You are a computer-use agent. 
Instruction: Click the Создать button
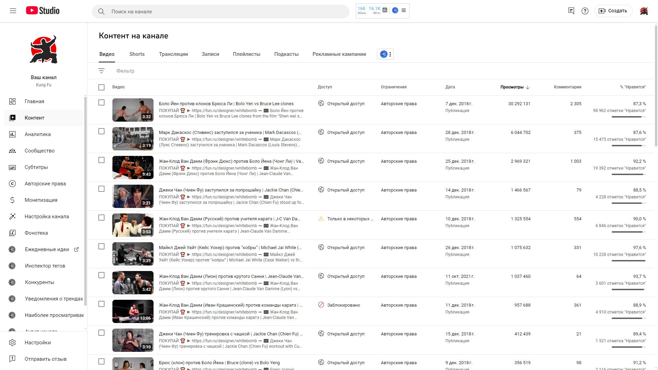point(613,11)
